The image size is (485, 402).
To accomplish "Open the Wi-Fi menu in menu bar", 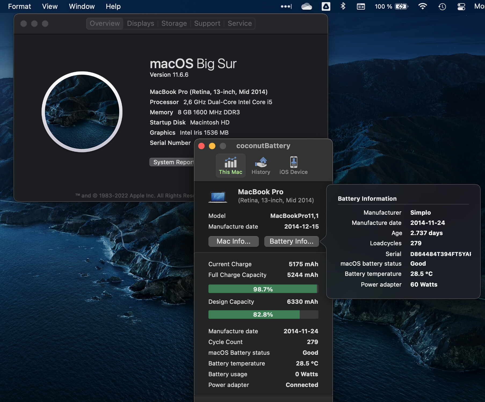I will point(423,6).
